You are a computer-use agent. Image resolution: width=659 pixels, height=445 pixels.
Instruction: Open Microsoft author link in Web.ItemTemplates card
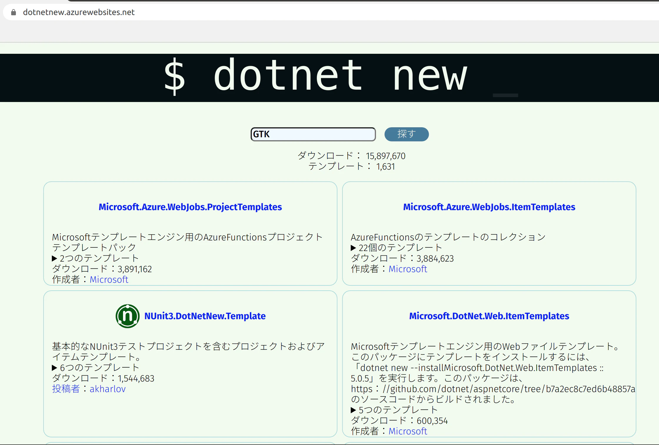(408, 431)
